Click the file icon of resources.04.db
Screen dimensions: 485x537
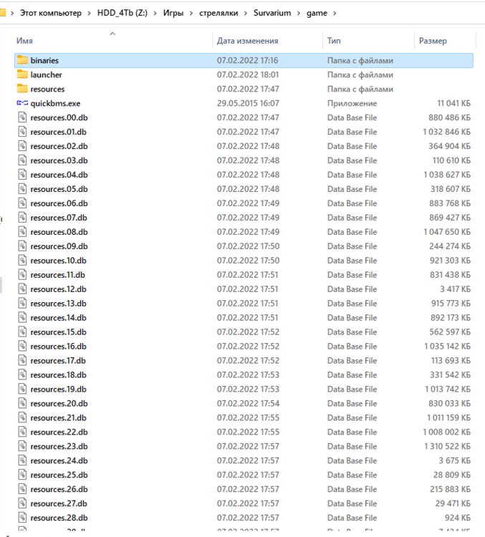tap(22, 175)
